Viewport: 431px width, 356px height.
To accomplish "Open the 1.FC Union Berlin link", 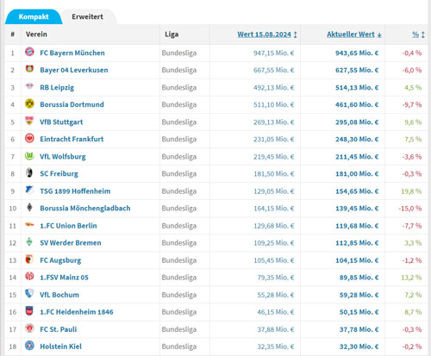I will (x=68, y=226).
